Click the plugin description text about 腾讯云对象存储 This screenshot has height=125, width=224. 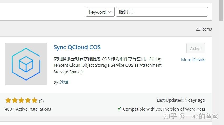point(108,65)
